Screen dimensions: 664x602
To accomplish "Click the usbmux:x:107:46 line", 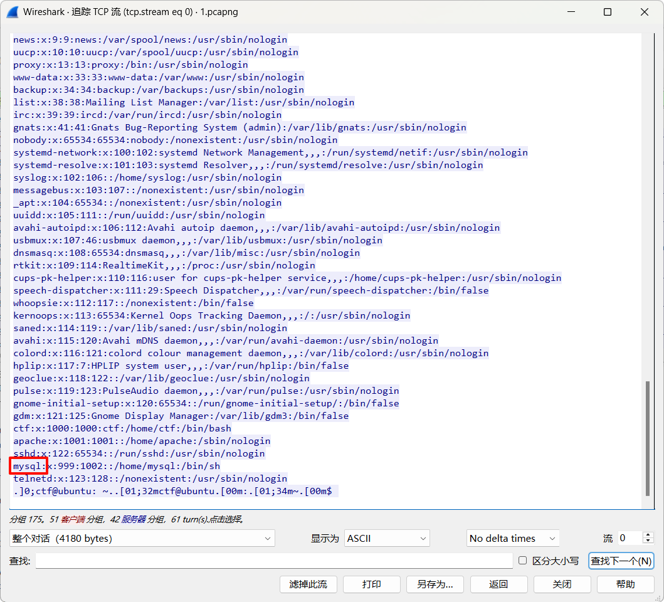I will coord(198,240).
